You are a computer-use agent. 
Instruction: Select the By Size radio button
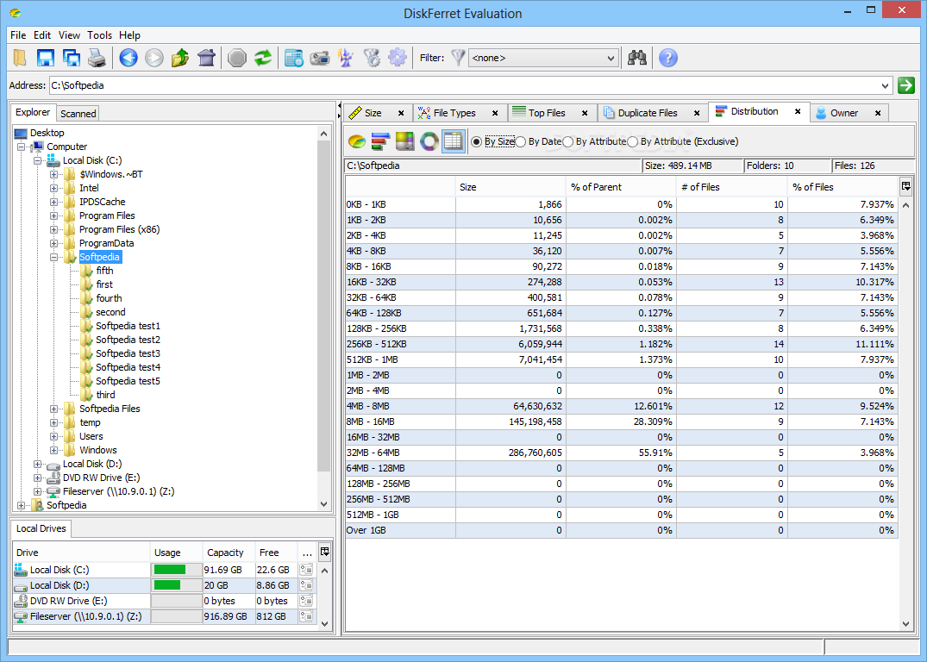tap(476, 142)
